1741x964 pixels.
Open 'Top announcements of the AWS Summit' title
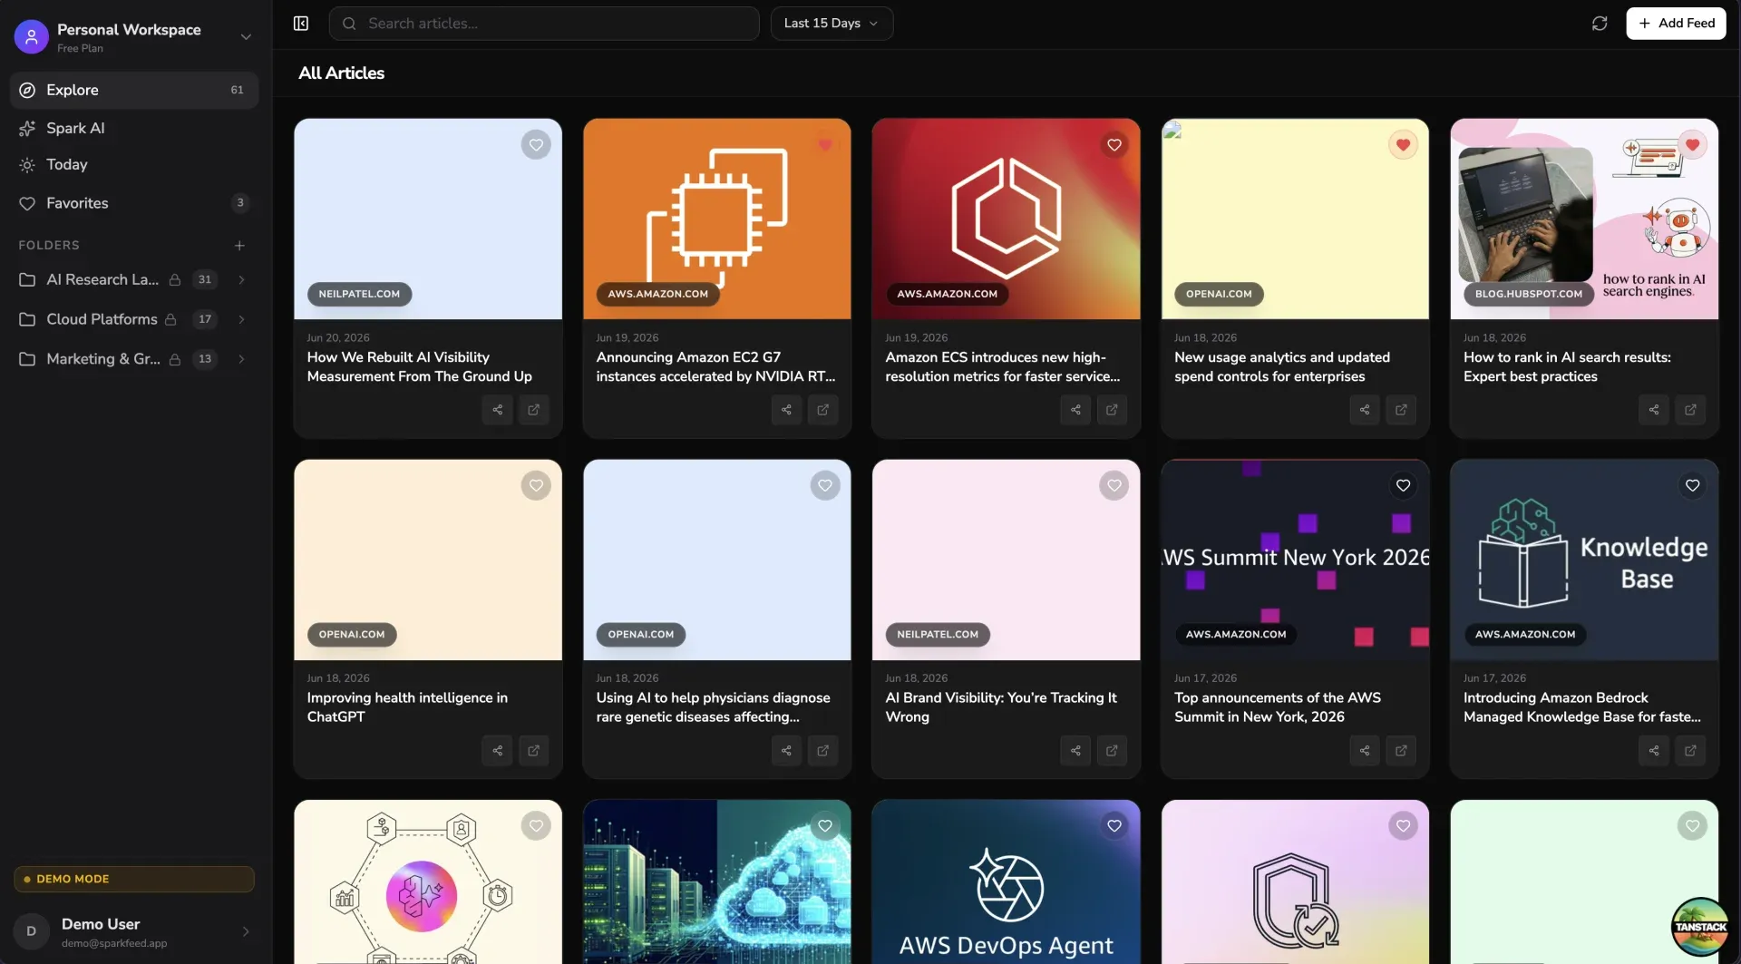point(1277,707)
